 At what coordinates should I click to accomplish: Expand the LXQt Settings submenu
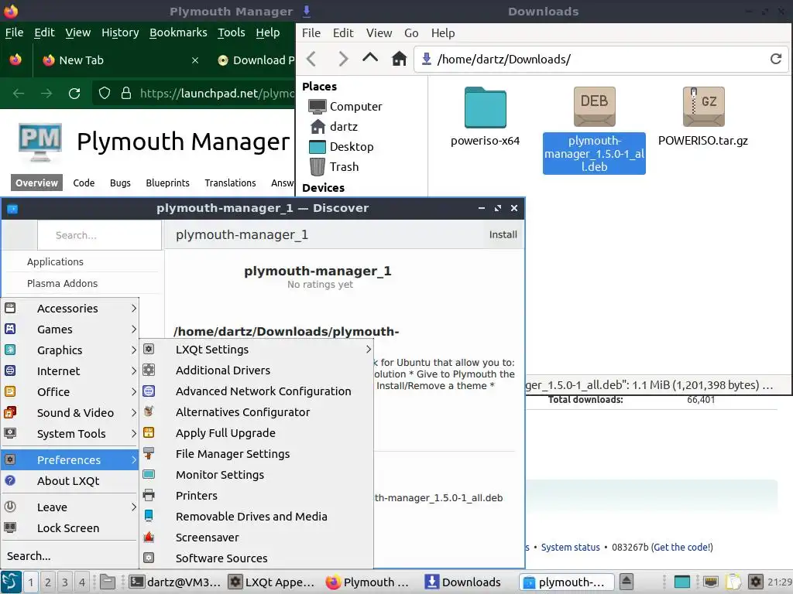tap(256, 350)
